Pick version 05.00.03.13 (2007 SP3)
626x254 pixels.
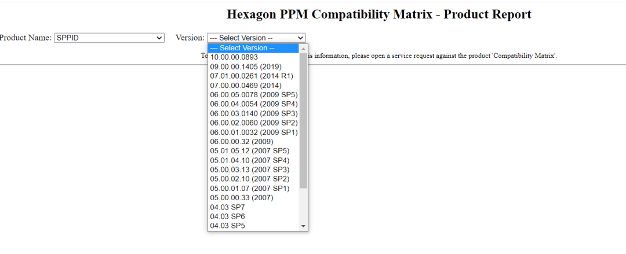pos(253,170)
